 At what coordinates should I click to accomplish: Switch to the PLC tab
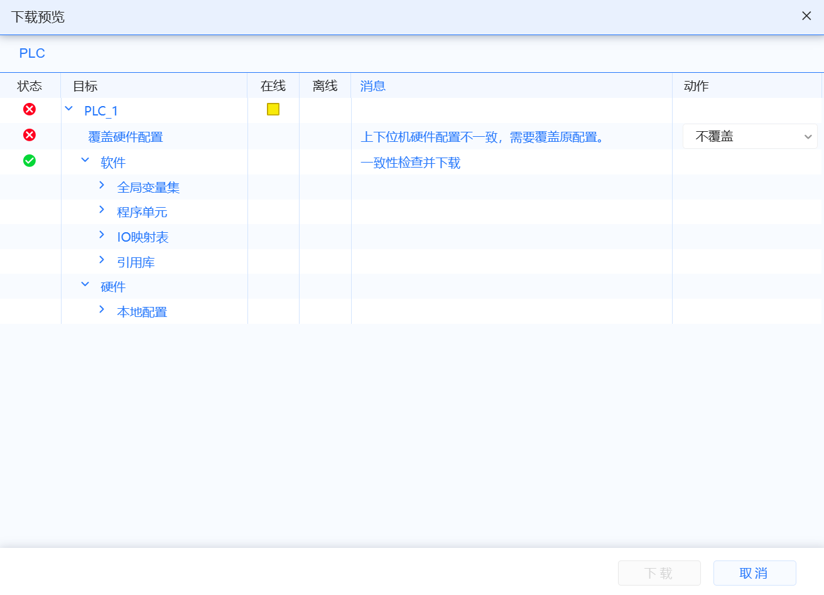click(x=31, y=53)
